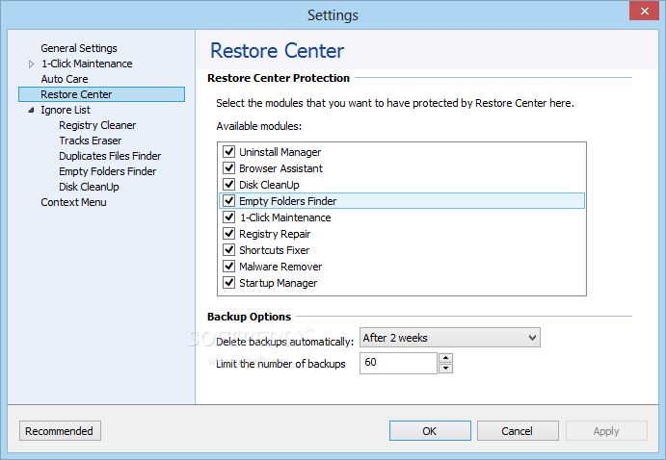The image size is (666, 460).
Task: Toggle the Browser Assistant checkbox
Action: [x=229, y=167]
